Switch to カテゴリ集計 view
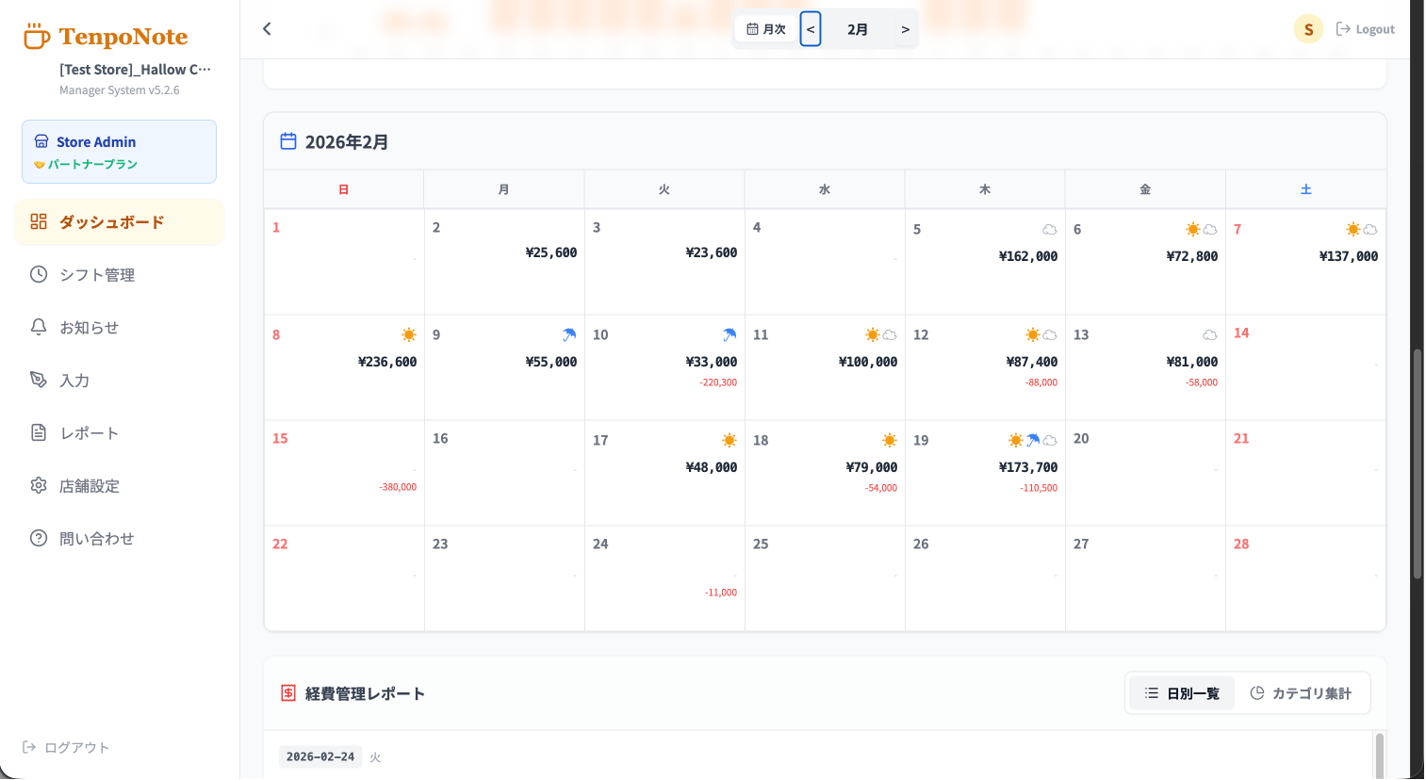 pos(1301,693)
